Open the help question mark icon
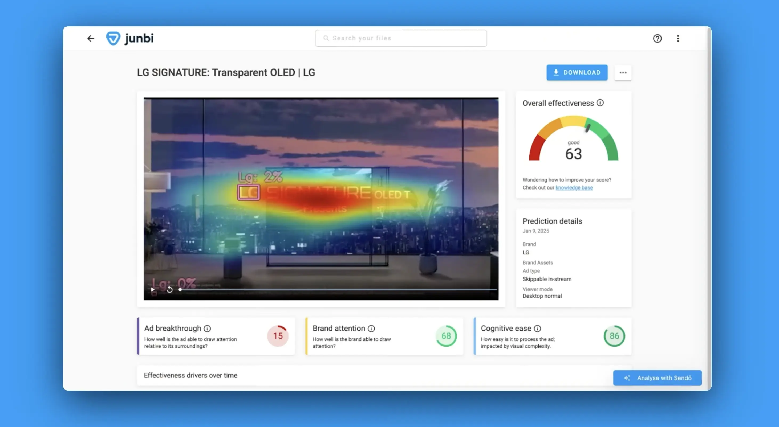779x427 pixels. [x=657, y=38]
